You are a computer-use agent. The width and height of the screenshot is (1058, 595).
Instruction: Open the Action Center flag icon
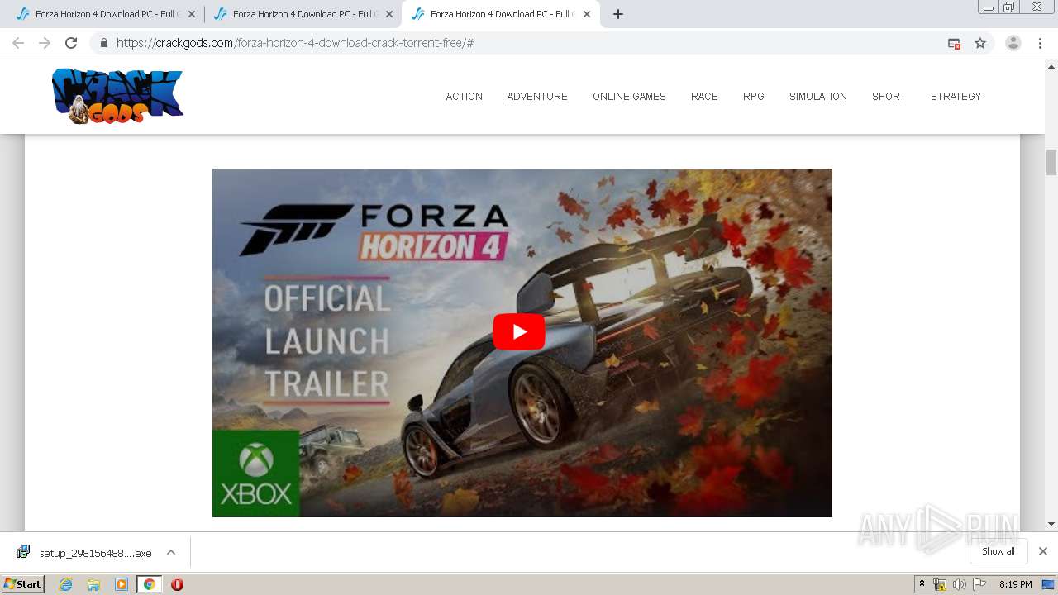[979, 584]
